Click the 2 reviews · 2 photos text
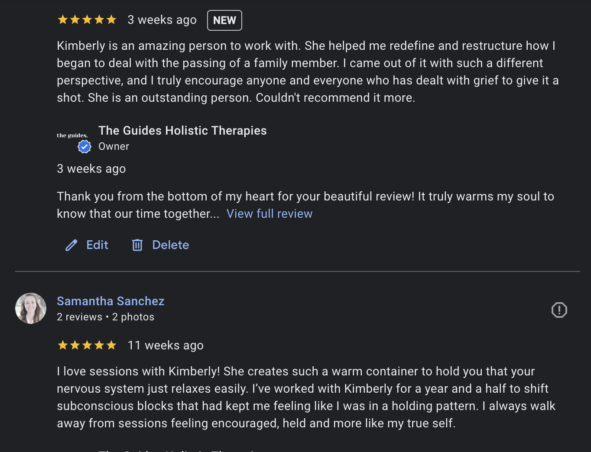Image resolution: width=591 pixels, height=452 pixels. click(105, 317)
